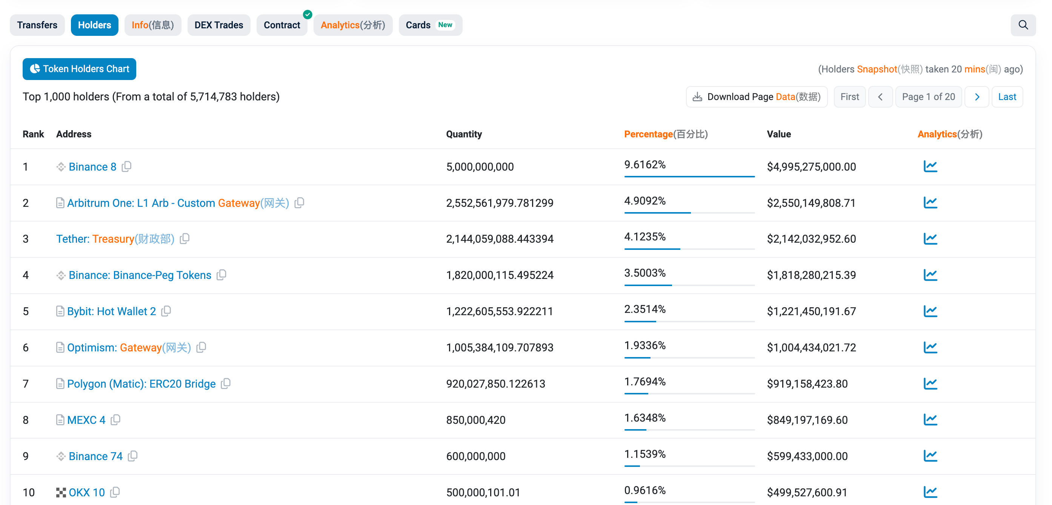
Task: Open the analytics chart icon for OKX 10
Action: click(x=930, y=492)
